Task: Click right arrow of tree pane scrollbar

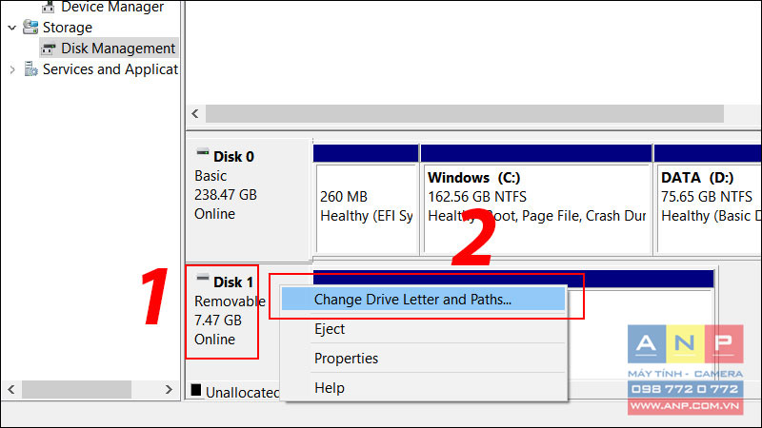Action: pyautogui.click(x=169, y=389)
